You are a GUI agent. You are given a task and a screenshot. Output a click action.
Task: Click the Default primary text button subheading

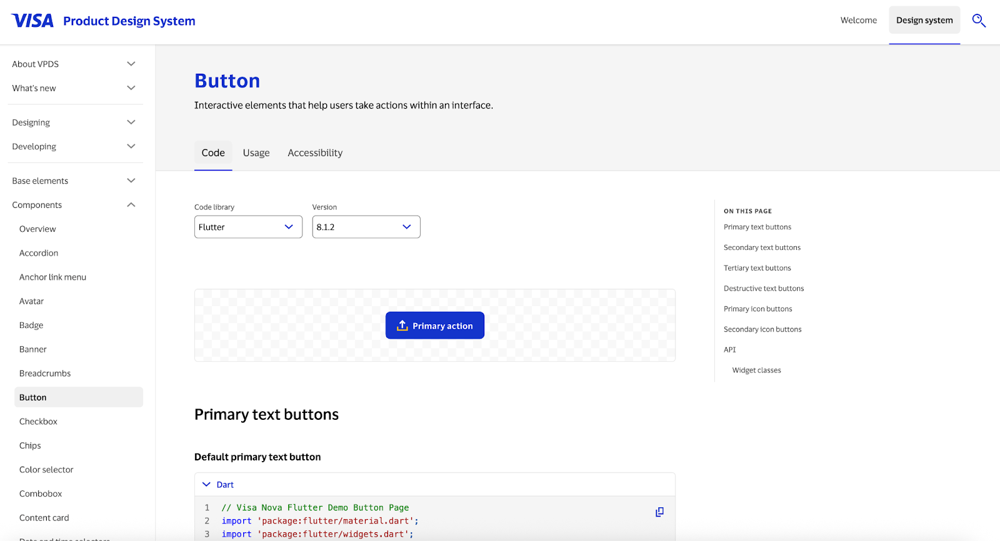[257, 457]
